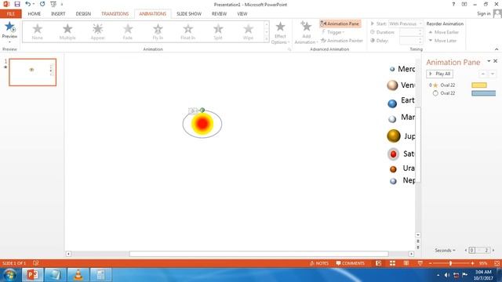The width and height of the screenshot is (502, 282).
Task: Click the yellow timing bar of Oval 22
Action: tap(479, 85)
